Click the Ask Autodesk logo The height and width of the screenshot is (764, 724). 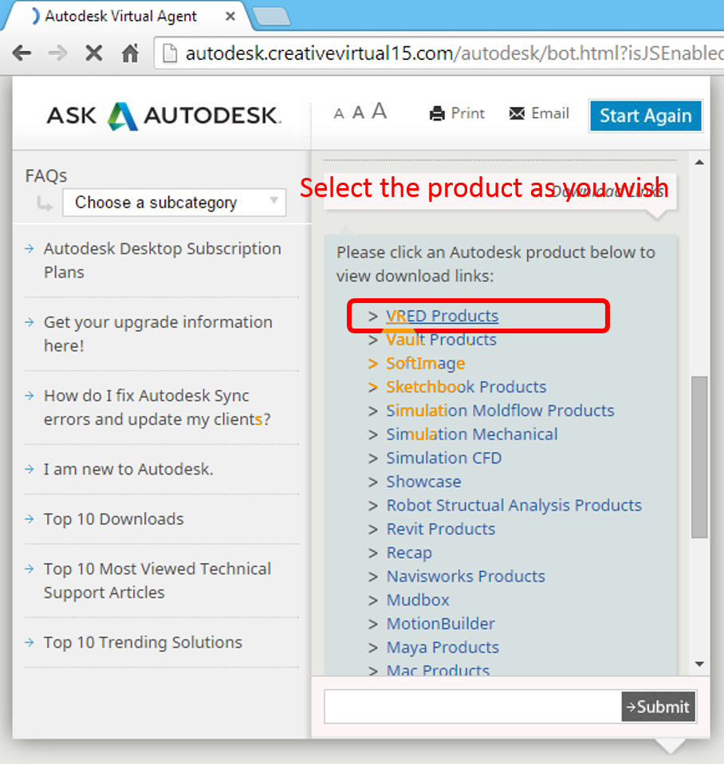point(163,116)
